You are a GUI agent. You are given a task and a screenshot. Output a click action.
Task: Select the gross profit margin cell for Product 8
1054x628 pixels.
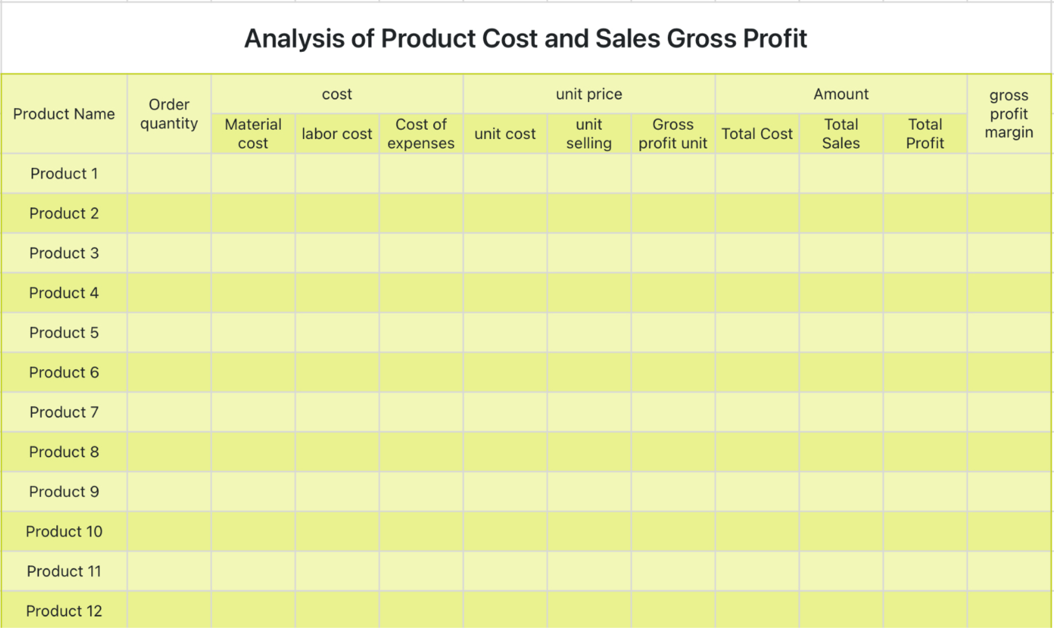click(1009, 452)
